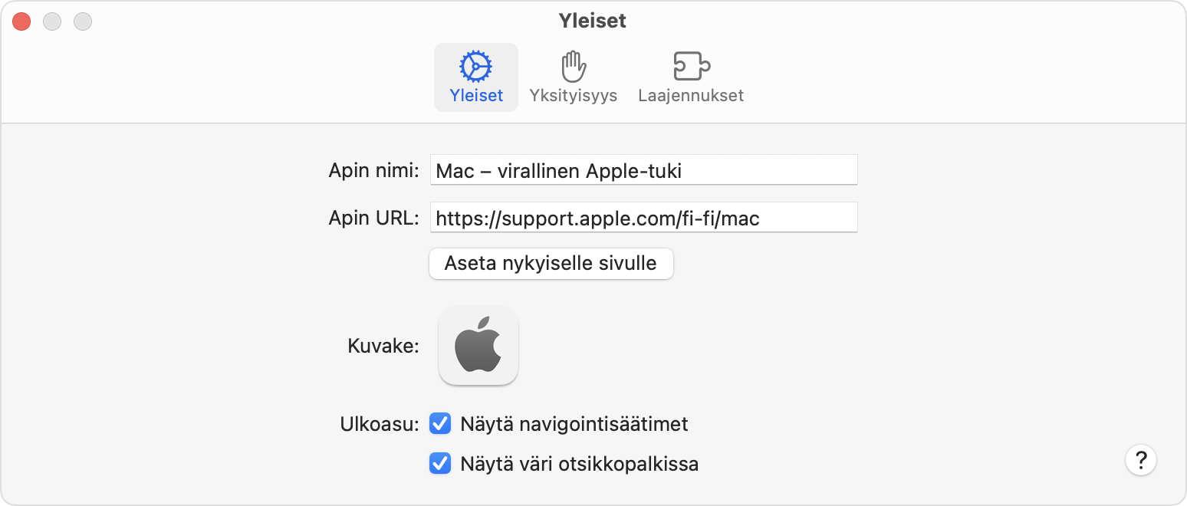Minimize the settings window
The width and height of the screenshot is (1187, 506).
coord(52,21)
